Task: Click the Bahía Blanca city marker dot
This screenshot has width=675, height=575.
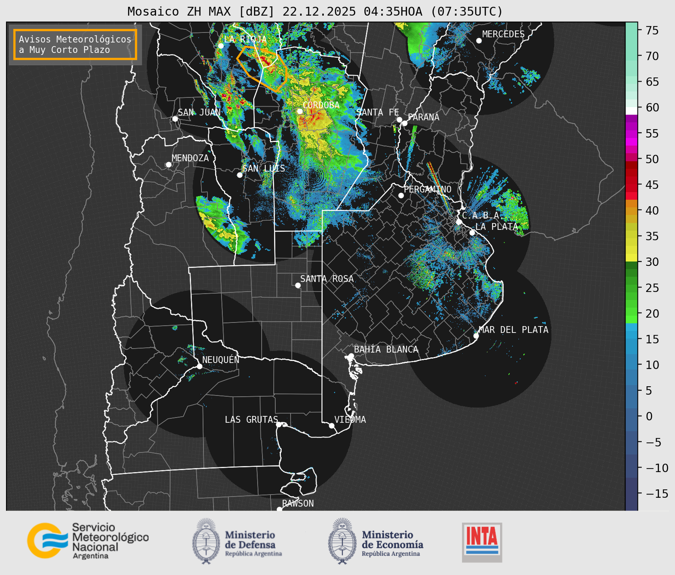Action: pos(351,356)
